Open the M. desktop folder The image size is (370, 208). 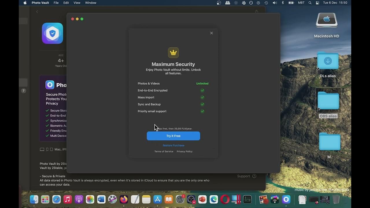click(x=330, y=141)
